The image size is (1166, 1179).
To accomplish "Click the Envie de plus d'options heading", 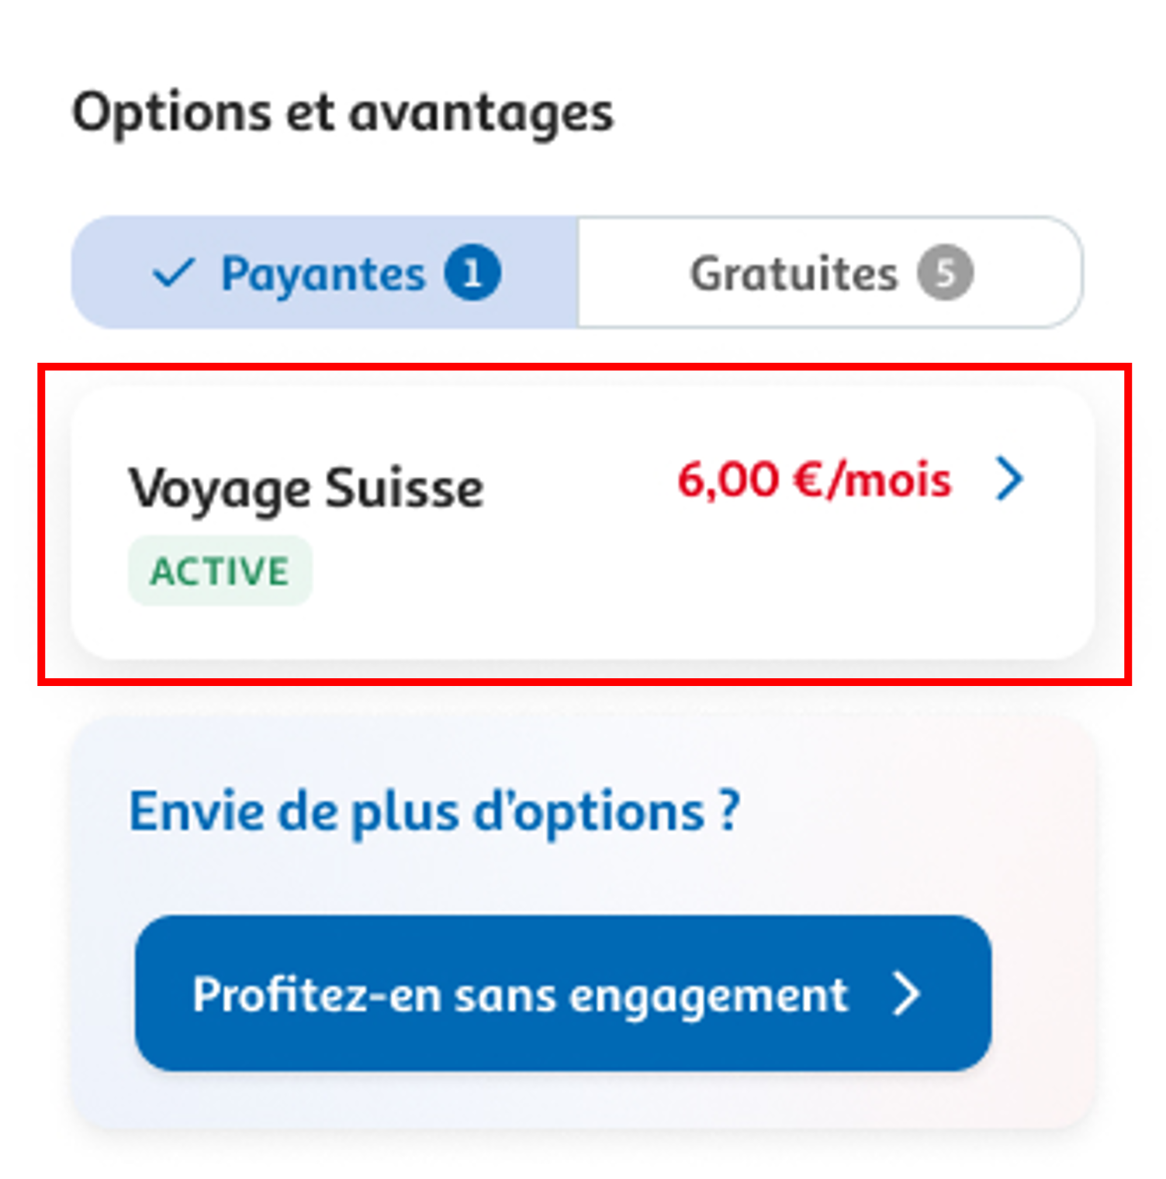I will 434,810.
